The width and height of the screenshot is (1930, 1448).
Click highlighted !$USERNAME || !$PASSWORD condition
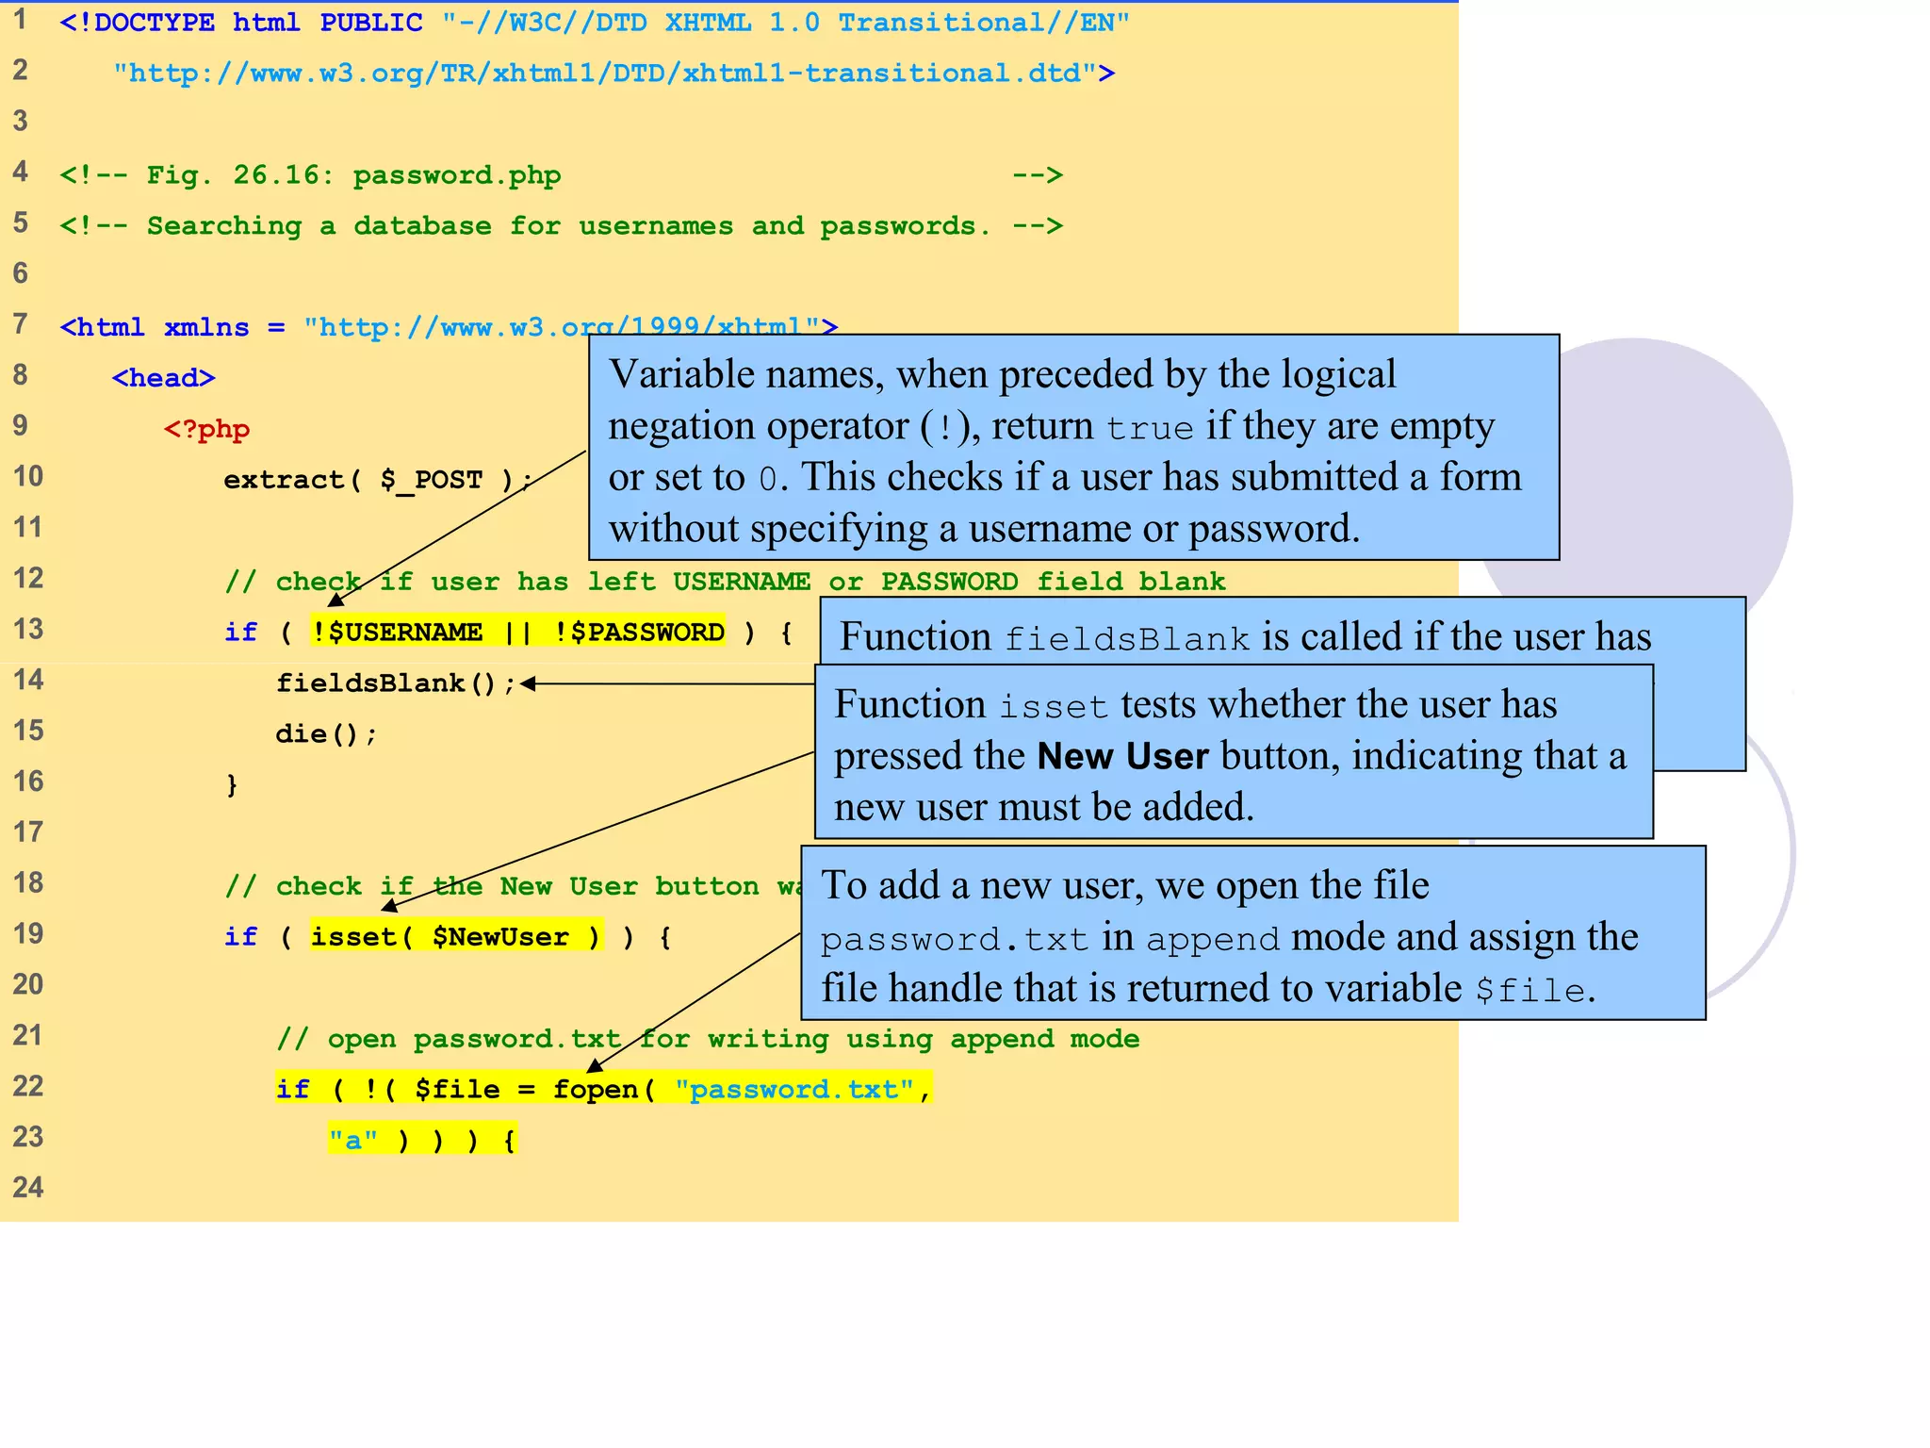518,632
